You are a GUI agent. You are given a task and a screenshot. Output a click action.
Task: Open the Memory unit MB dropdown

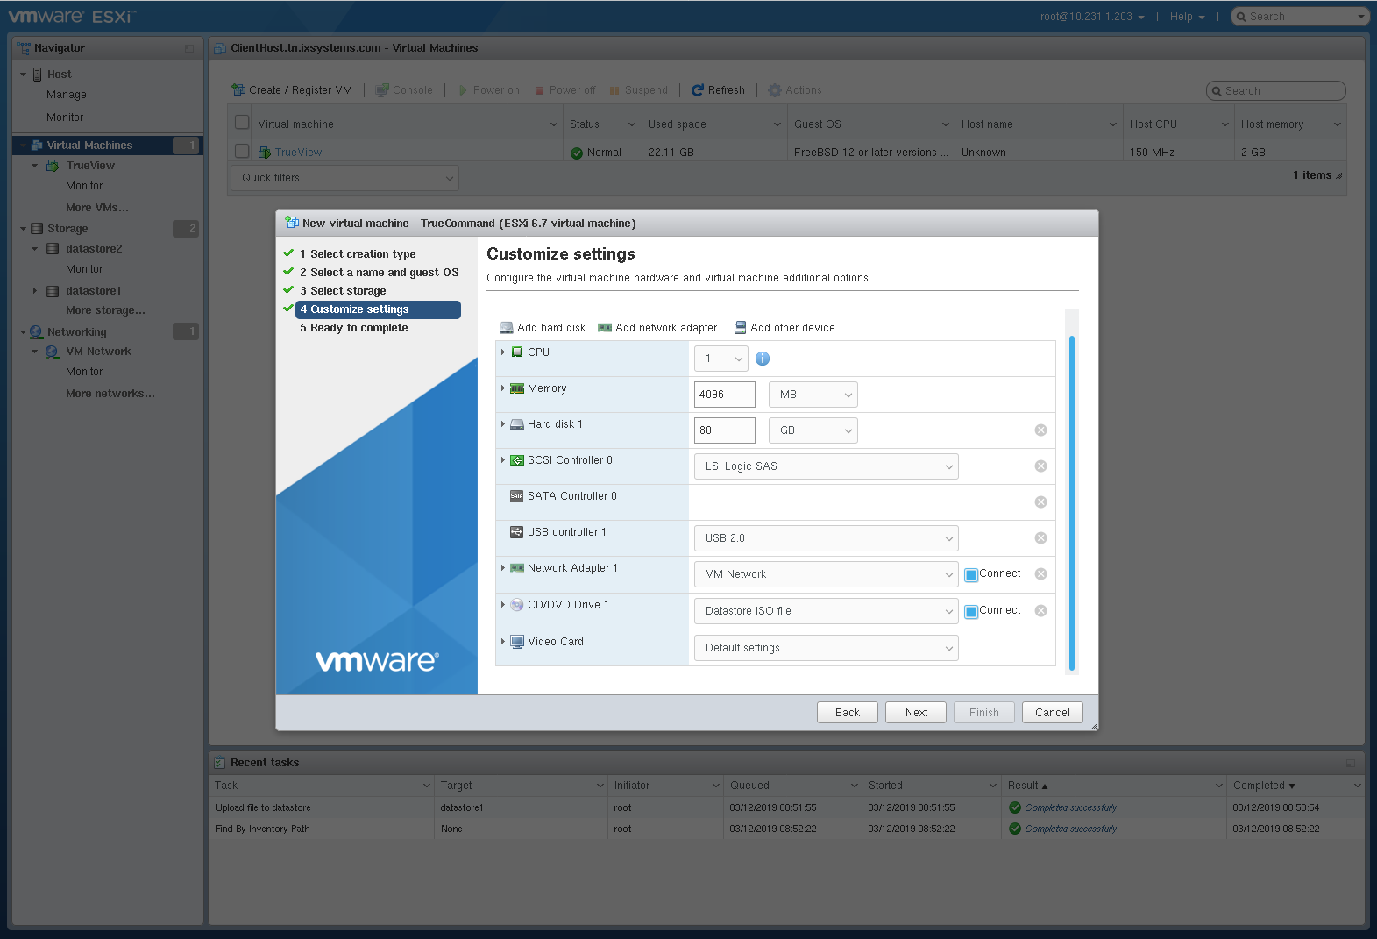(813, 395)
